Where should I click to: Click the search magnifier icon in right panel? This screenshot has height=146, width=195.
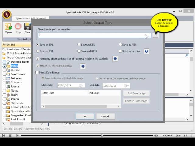(x=187, y=55)
